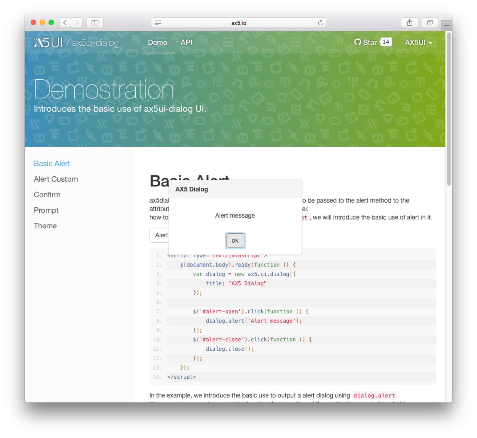Open the Share menu icon
477x438 pixels.
point(410,23)
